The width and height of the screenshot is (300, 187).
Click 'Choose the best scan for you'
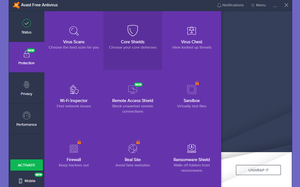pyautogui.click(x=74, y=47)
